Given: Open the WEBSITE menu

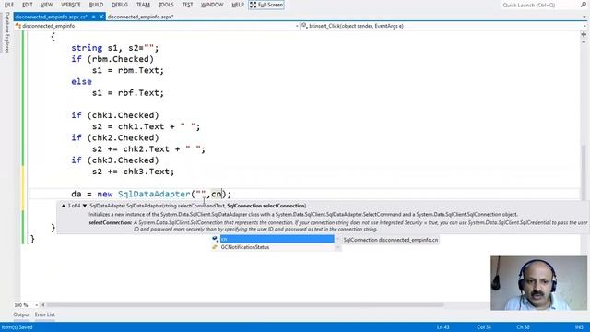Looking at the screenshot, I should [x=71, y=5].
